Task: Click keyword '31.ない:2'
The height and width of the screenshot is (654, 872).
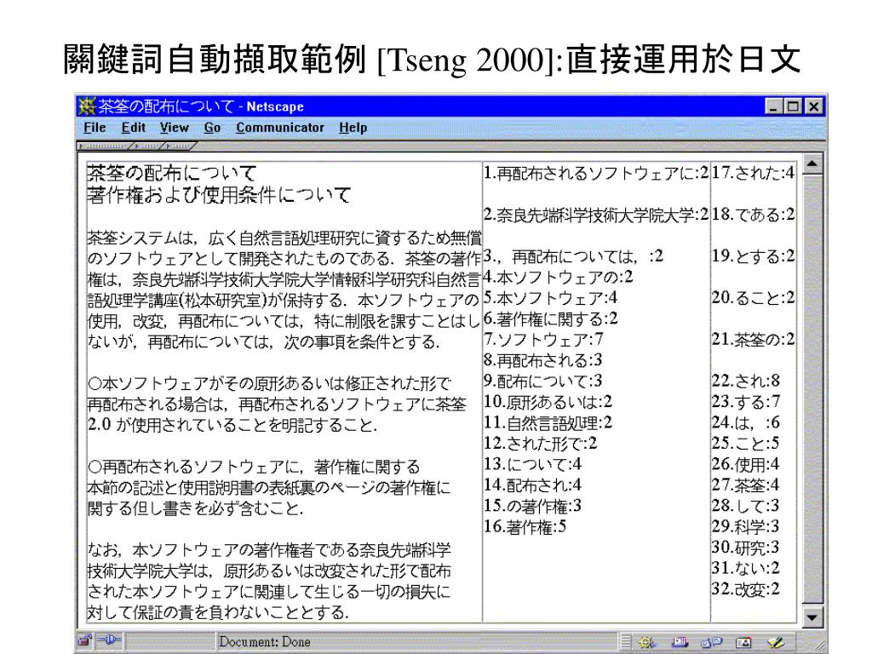Action: pos(746,568)
